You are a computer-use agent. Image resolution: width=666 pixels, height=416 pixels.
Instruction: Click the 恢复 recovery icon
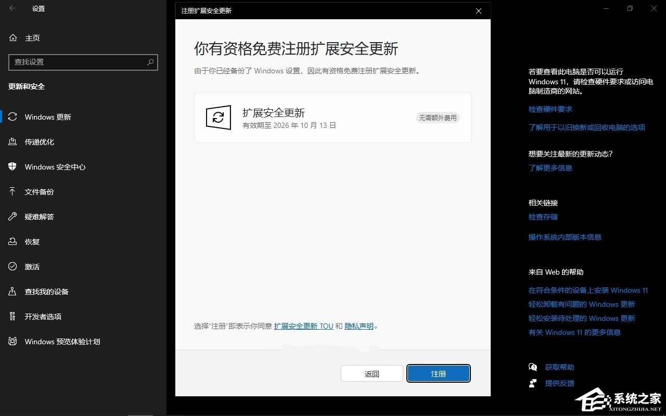click(x=12, y=241)
